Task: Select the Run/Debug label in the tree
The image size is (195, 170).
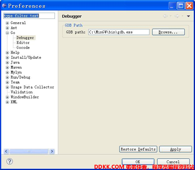Action: point(20,77)
